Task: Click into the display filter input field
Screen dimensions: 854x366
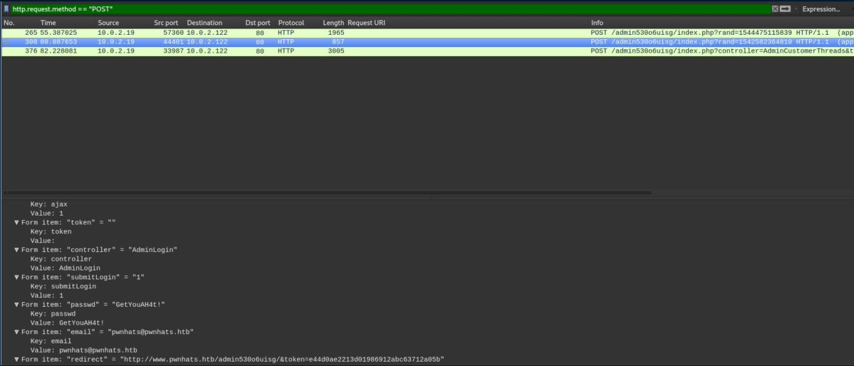Action: coord(356,9)
